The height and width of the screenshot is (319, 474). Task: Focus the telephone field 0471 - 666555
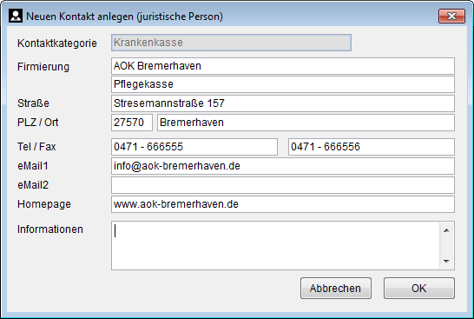[x=194, y=147]
